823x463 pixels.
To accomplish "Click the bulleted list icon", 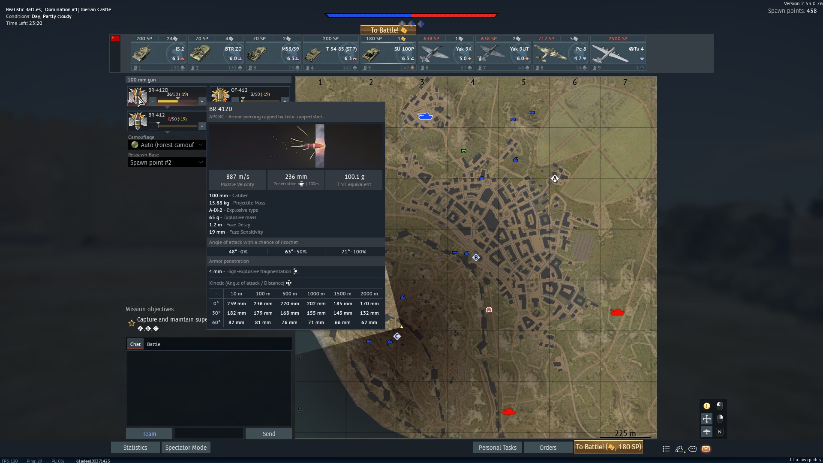I will [666, 449].
